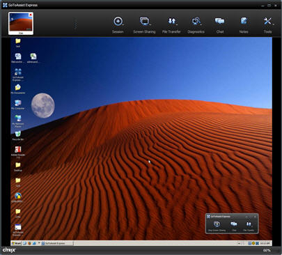Open the Session toolbar menu
This screenshot has width=282, height=255.
tap(118, 25)
